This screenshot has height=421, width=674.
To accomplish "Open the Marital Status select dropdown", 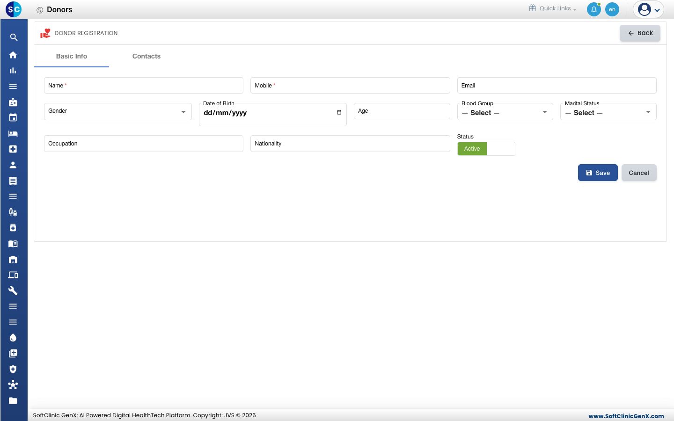I will point(608,113).
